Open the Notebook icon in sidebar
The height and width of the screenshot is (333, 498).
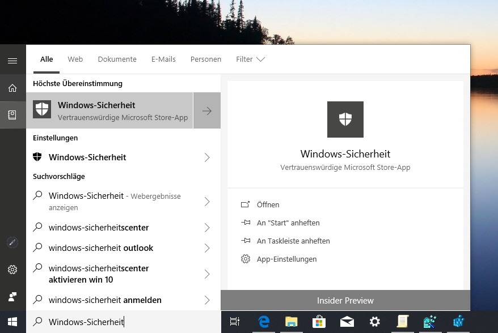tap(12, 115)
